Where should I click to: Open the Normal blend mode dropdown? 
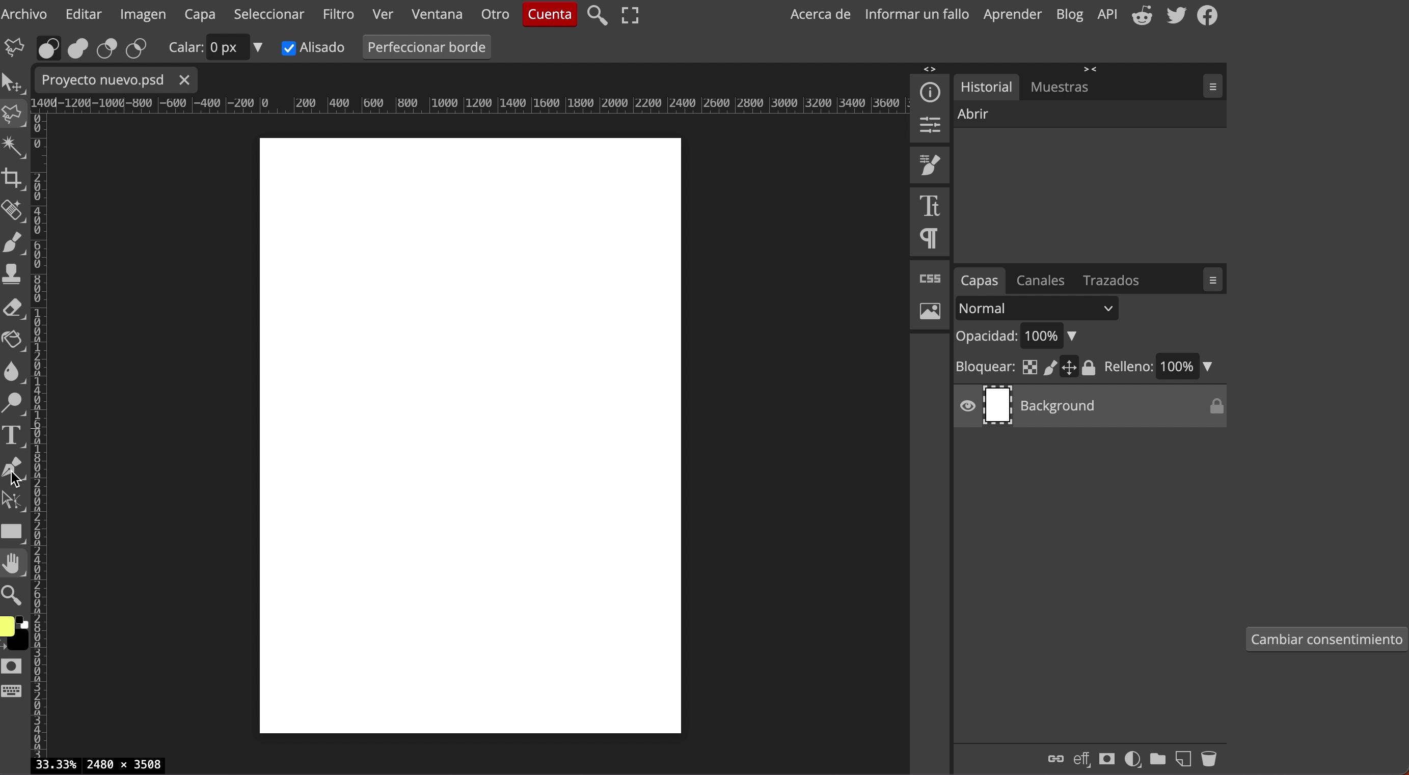[x=1036, y=309]
